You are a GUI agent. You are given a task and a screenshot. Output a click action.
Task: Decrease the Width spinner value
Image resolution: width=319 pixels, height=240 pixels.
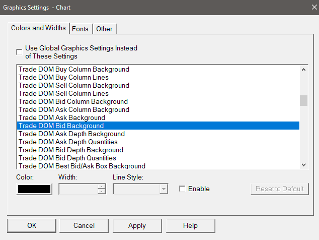(102, 192)
